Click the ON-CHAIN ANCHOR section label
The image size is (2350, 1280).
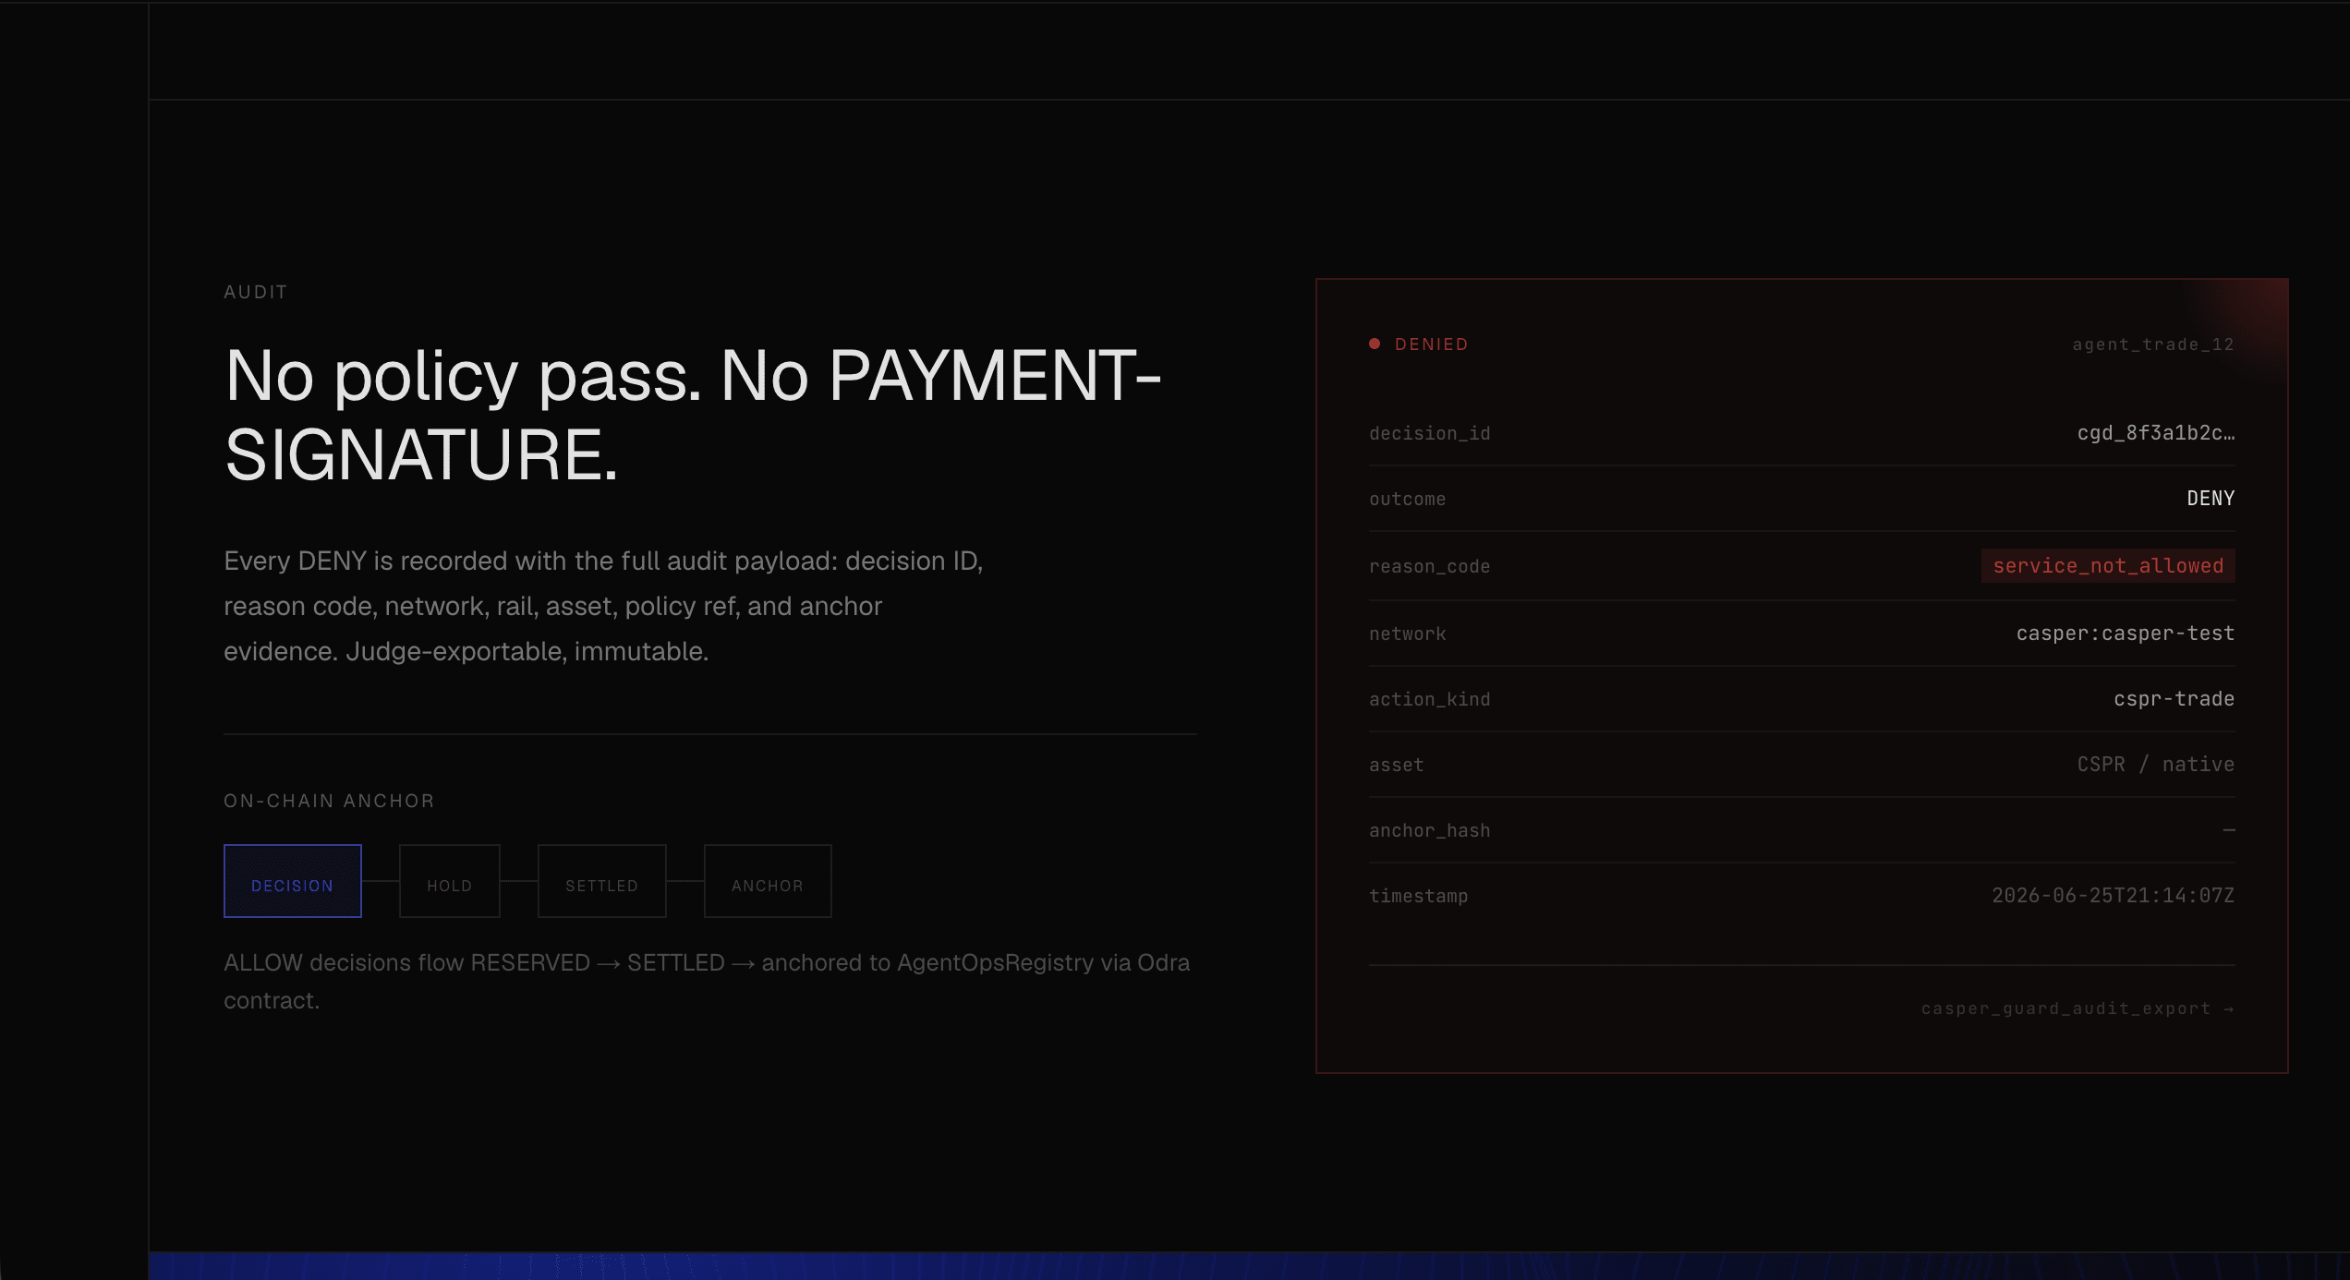click(x=329, y=801)
